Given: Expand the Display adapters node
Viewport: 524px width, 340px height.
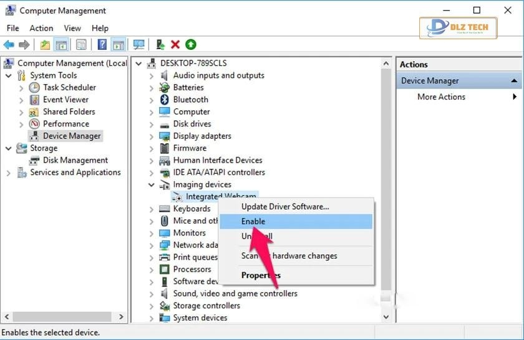Looking at the screenshot, I should point(152,136).
